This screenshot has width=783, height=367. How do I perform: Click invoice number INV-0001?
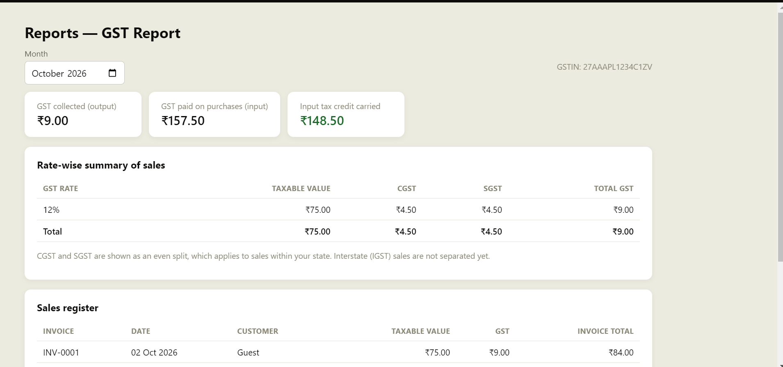point(61,353)
